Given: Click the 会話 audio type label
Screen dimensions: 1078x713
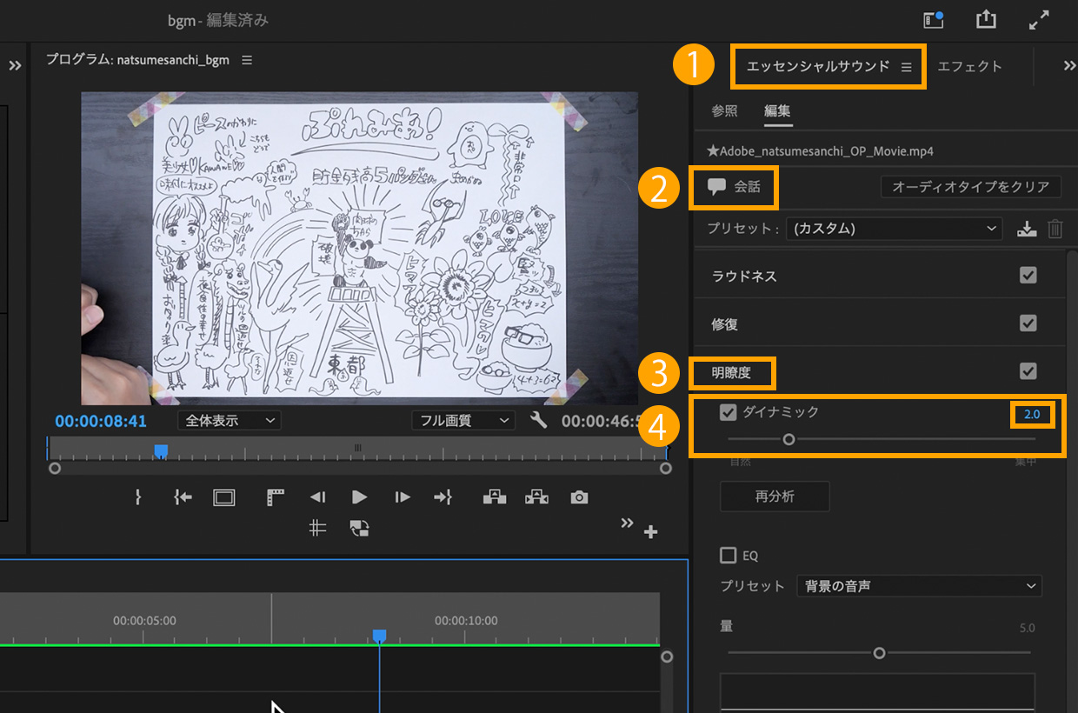Looking at the screenshot, I should point(748,187).
